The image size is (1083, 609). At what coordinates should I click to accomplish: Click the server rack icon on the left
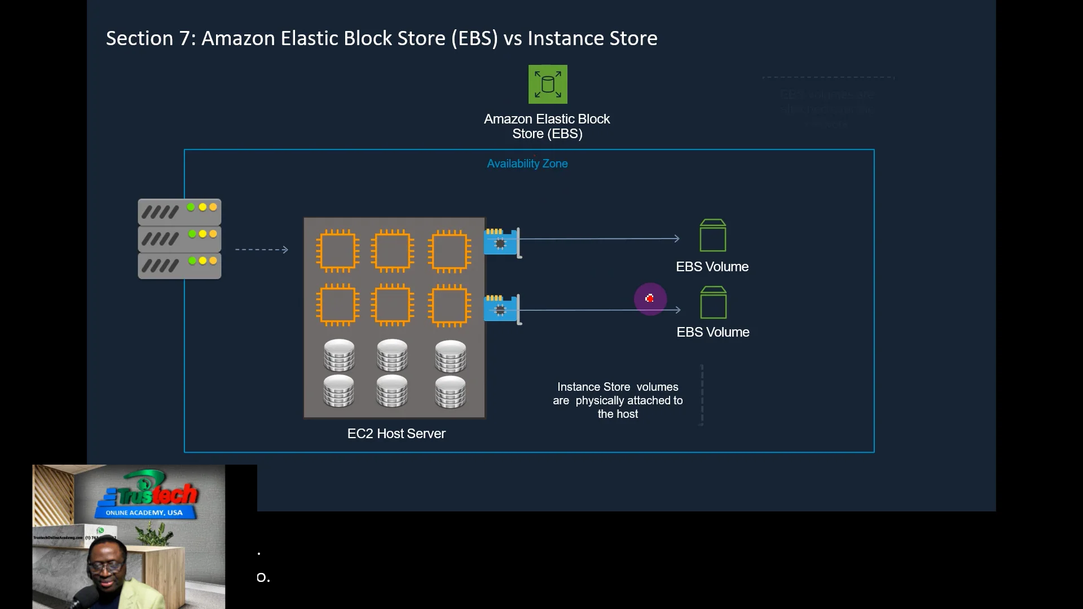[179, 239]
